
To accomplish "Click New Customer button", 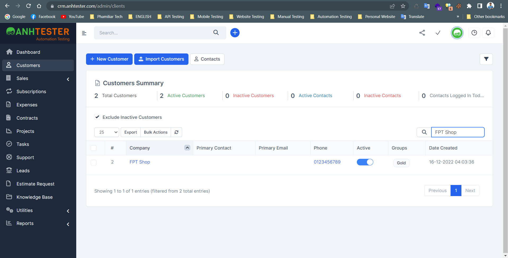I will pyautogui.click(x=109, y=59).
